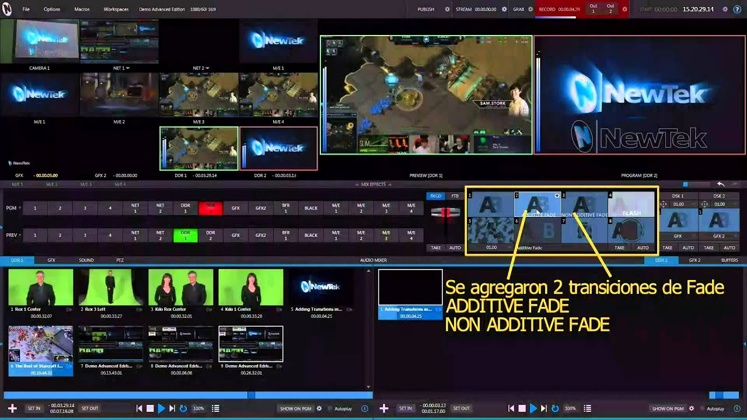The image size is (747, 420).
Task: Open the Options menu
Action: (52, 9)
